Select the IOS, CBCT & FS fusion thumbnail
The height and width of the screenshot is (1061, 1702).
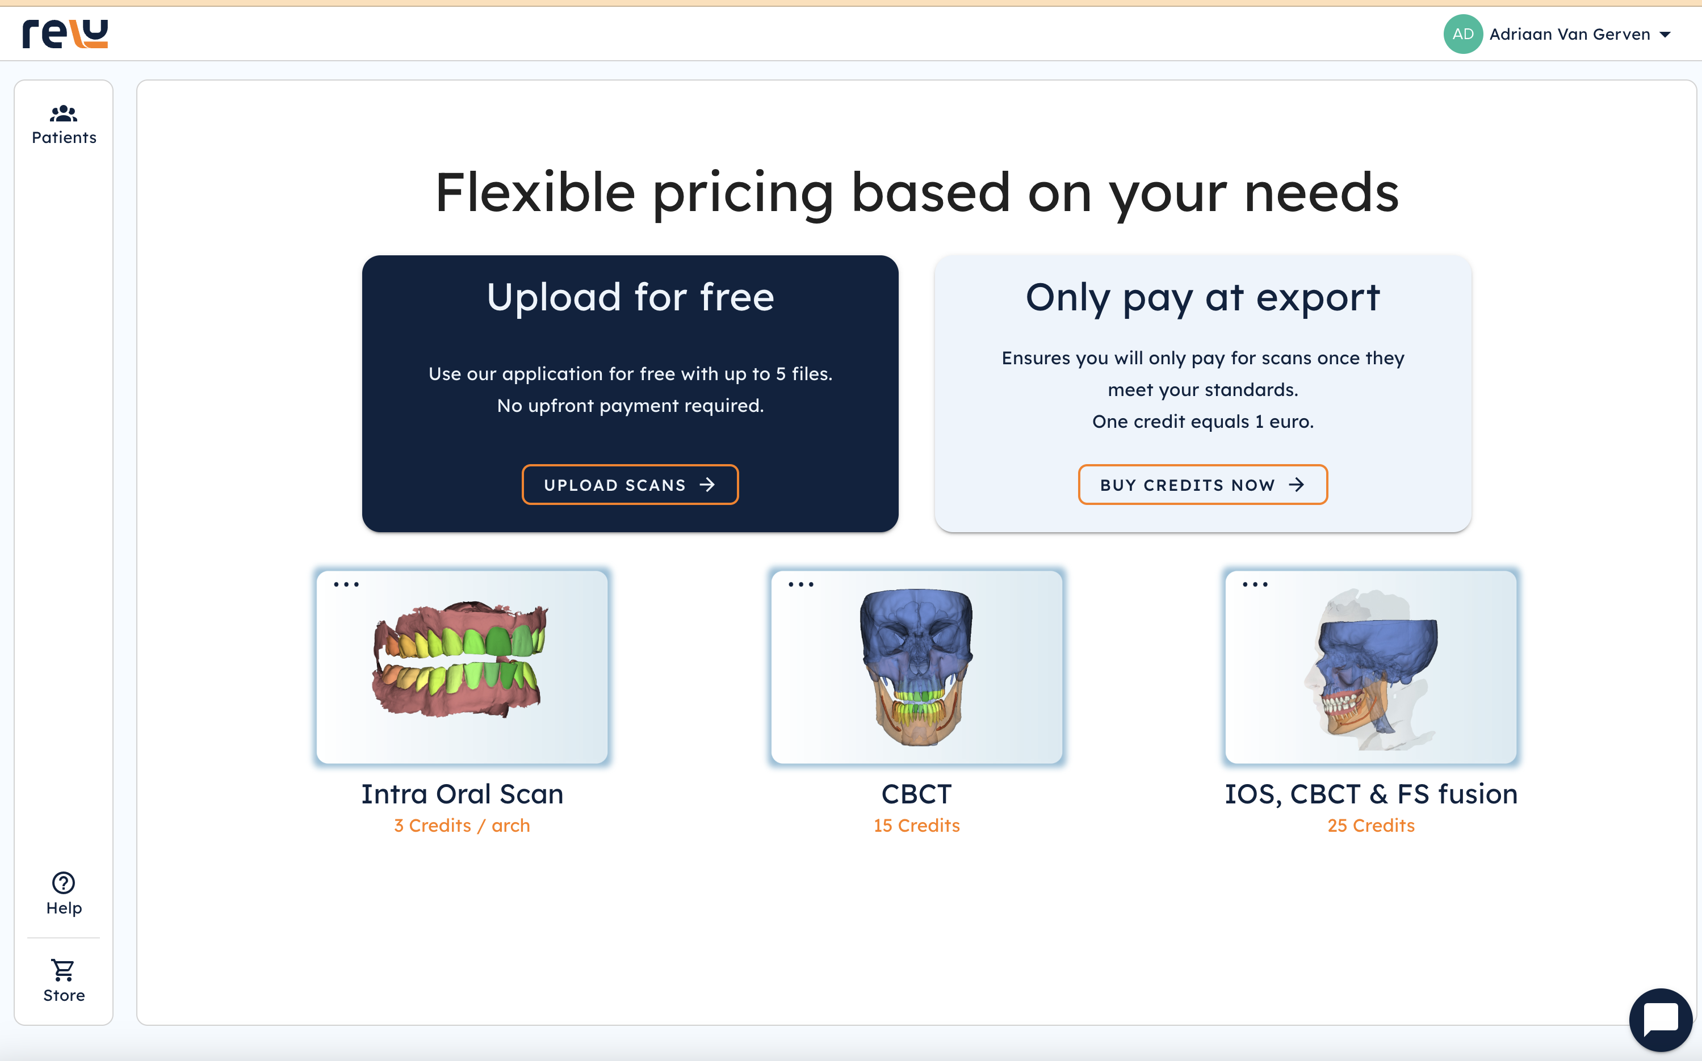point(1370,667)
